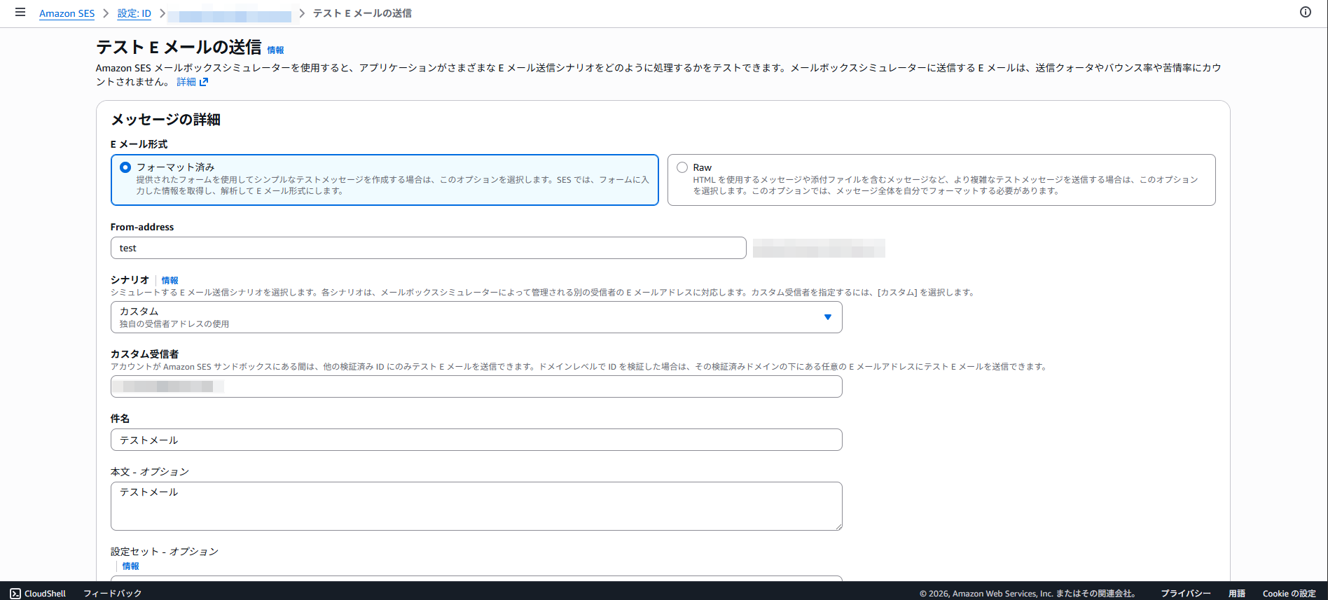Open 情報 link next to シナリオ
Screen dimensions: 1328x600
pos(170,280)
